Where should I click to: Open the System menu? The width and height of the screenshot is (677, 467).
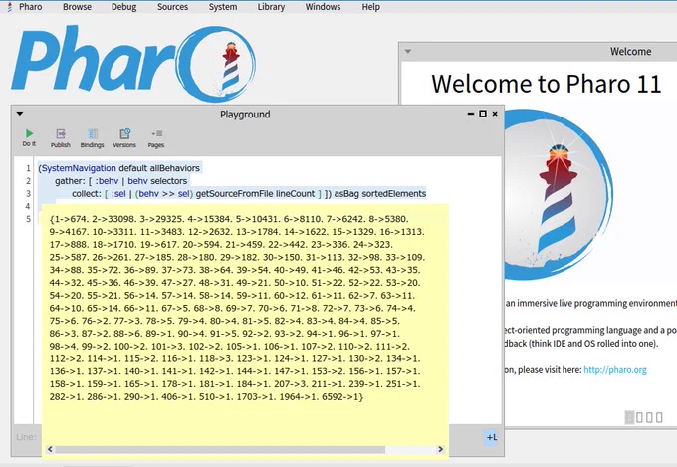tap(223, 7)
